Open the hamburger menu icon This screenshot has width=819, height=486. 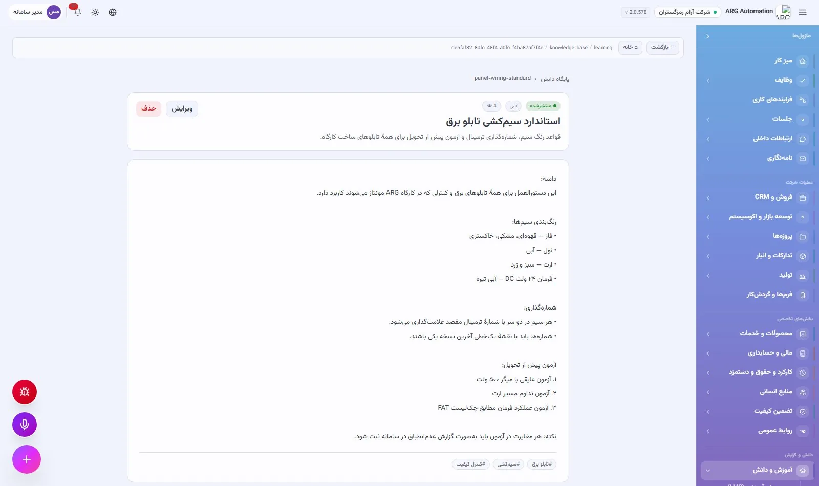pyautogui.click(x=802, y=12)
